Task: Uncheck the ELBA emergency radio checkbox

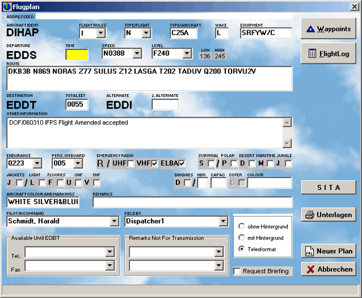Action: (x=182, y=164)
